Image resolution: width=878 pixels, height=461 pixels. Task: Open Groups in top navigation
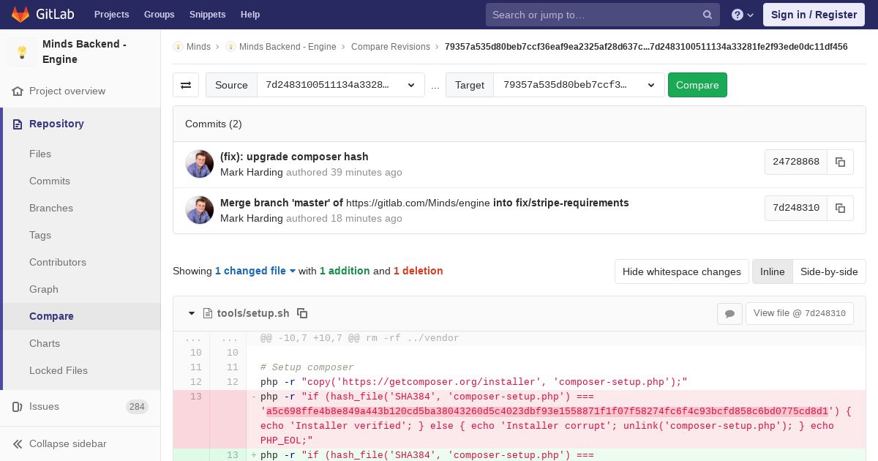coord(159,15)
